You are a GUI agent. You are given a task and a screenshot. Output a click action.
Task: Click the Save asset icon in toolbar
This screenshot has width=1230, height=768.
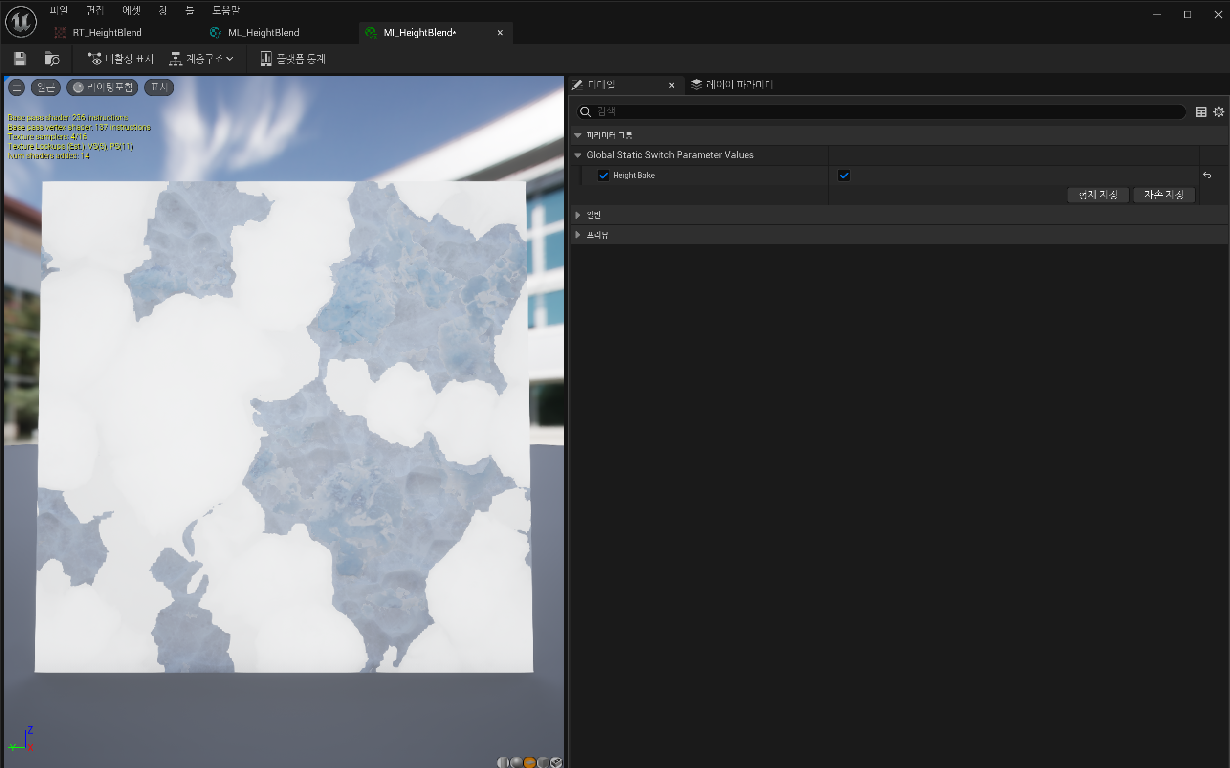pos(20,59)
